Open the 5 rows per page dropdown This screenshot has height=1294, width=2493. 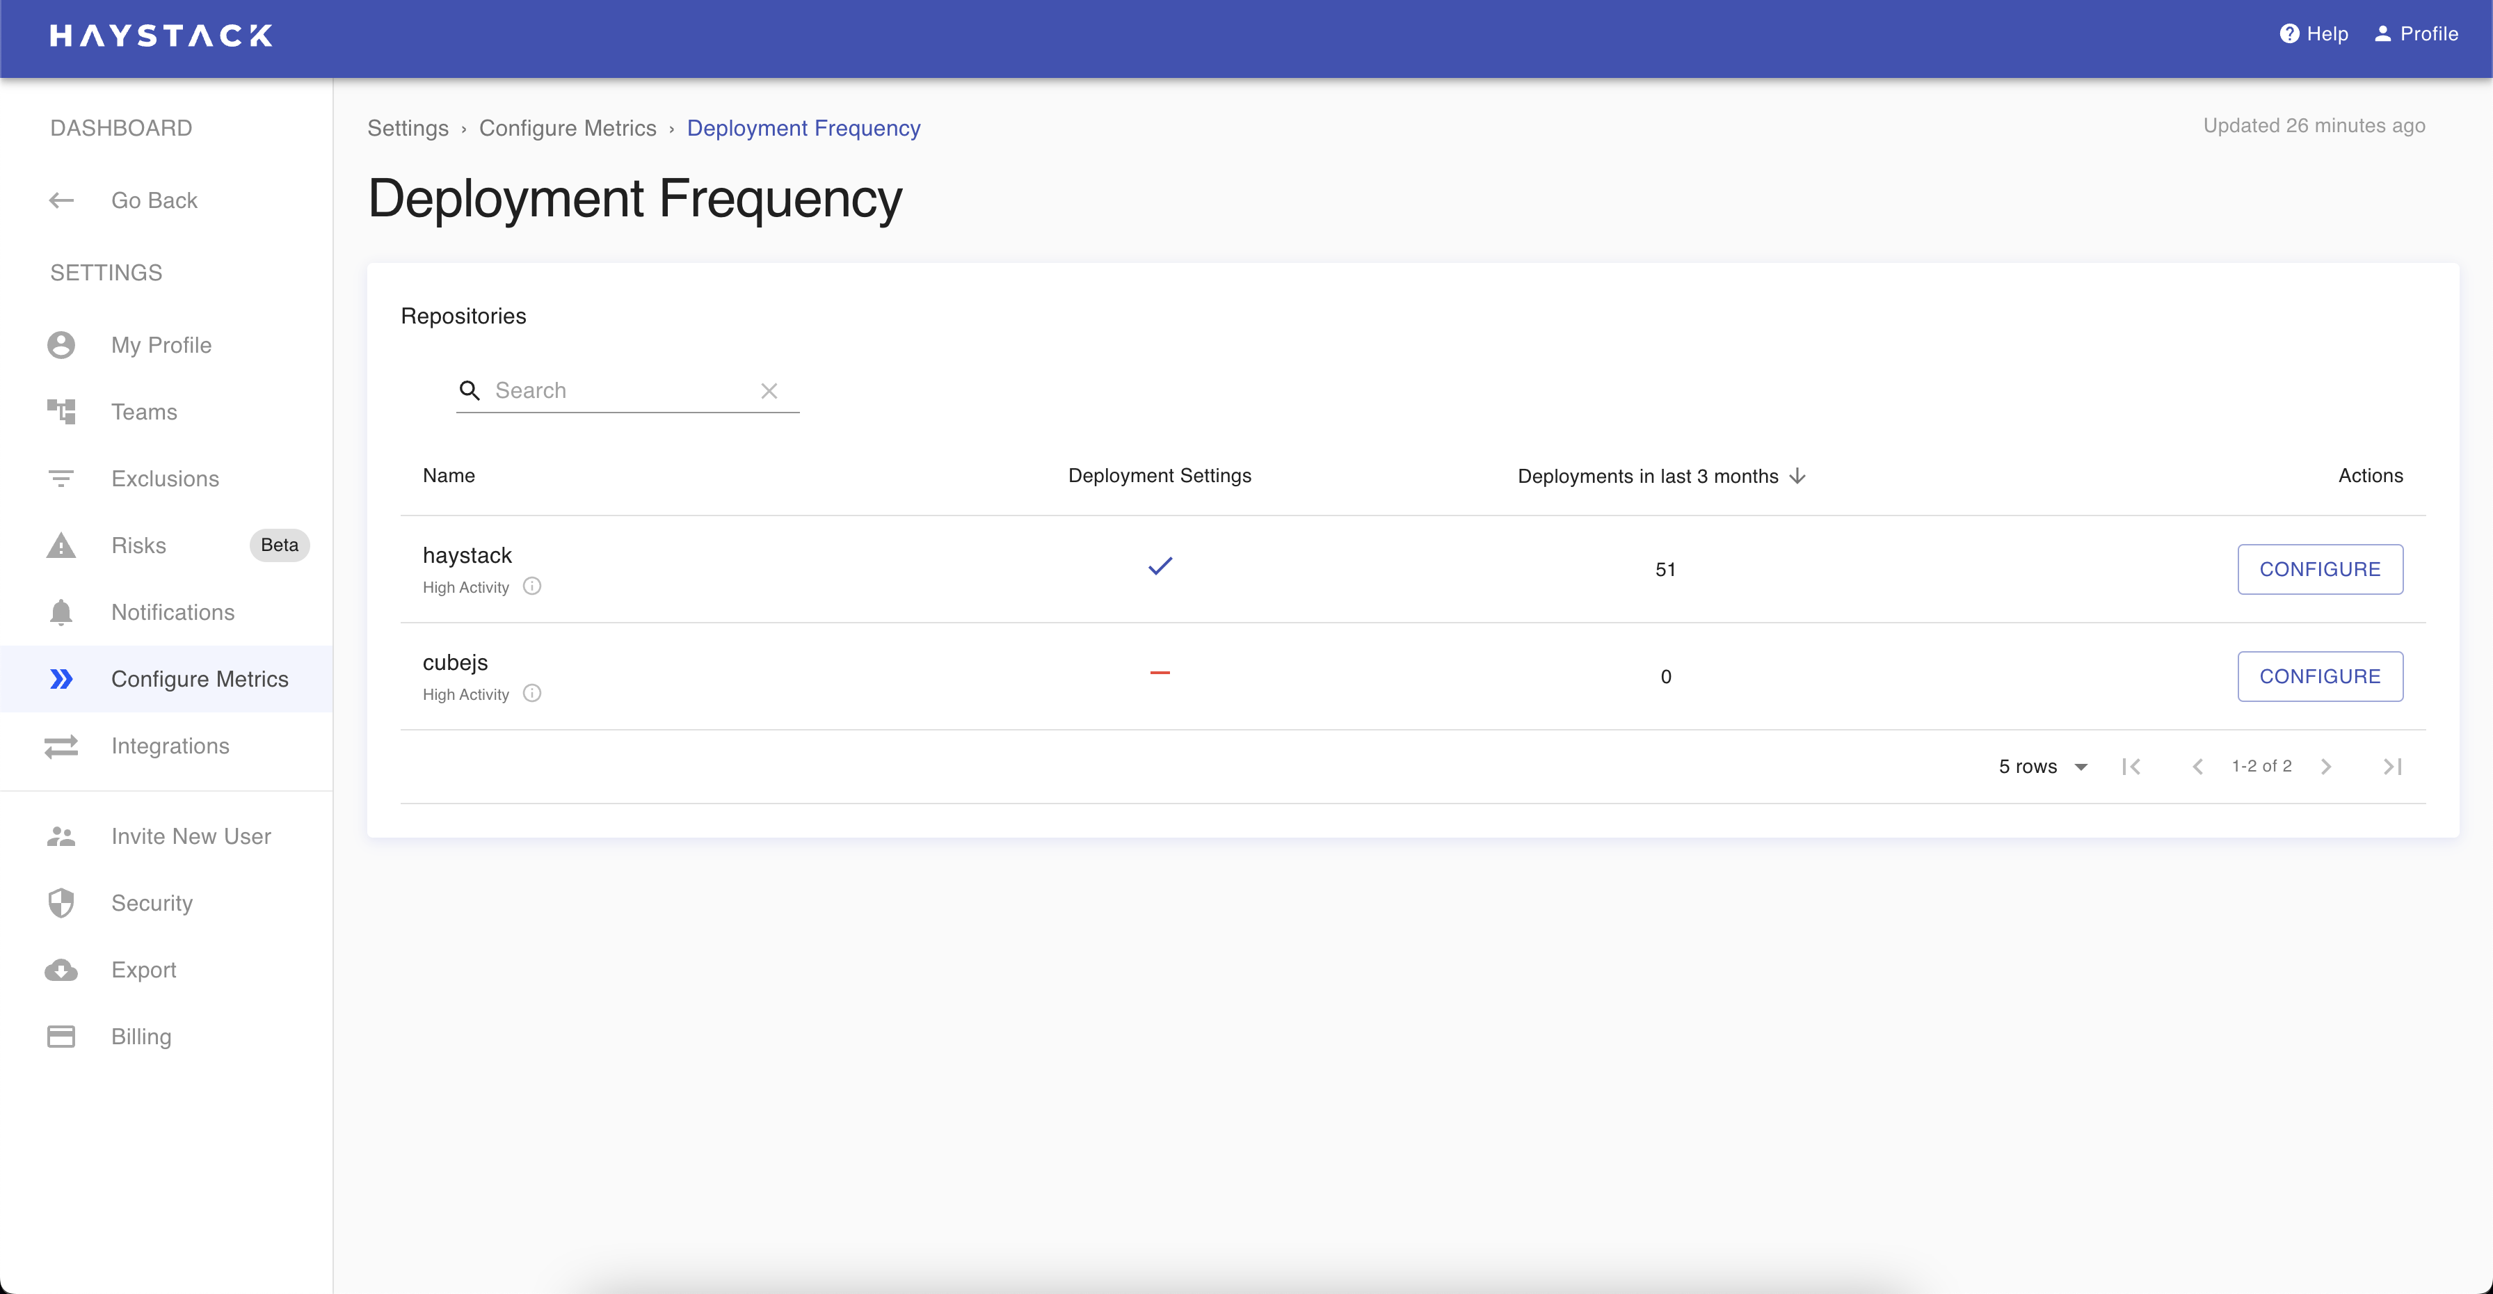click(2043, 767)
